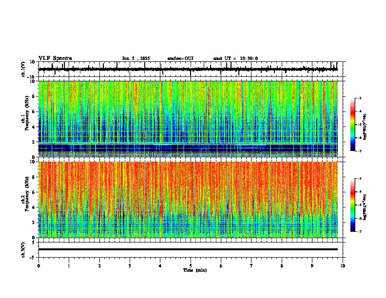This screenshot has height=298, width=386.
Task: Click the "-7" label on ch.1 colorbar
Action: coord(360,151)
